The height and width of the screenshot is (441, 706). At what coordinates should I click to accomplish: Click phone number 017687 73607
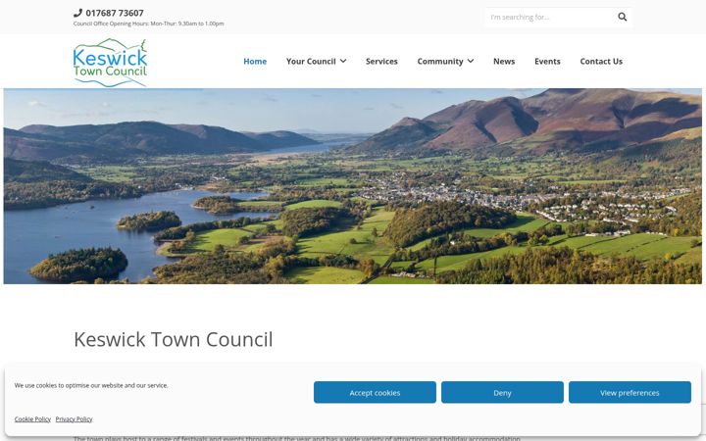[115, 13]
